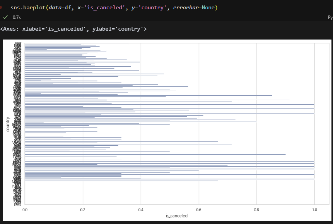Click the 1.0 x-axis tick label
Viewport: 333px width, 224px height.
click(314, 210)
